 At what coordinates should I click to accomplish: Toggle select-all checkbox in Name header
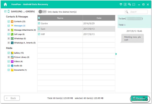39,18
